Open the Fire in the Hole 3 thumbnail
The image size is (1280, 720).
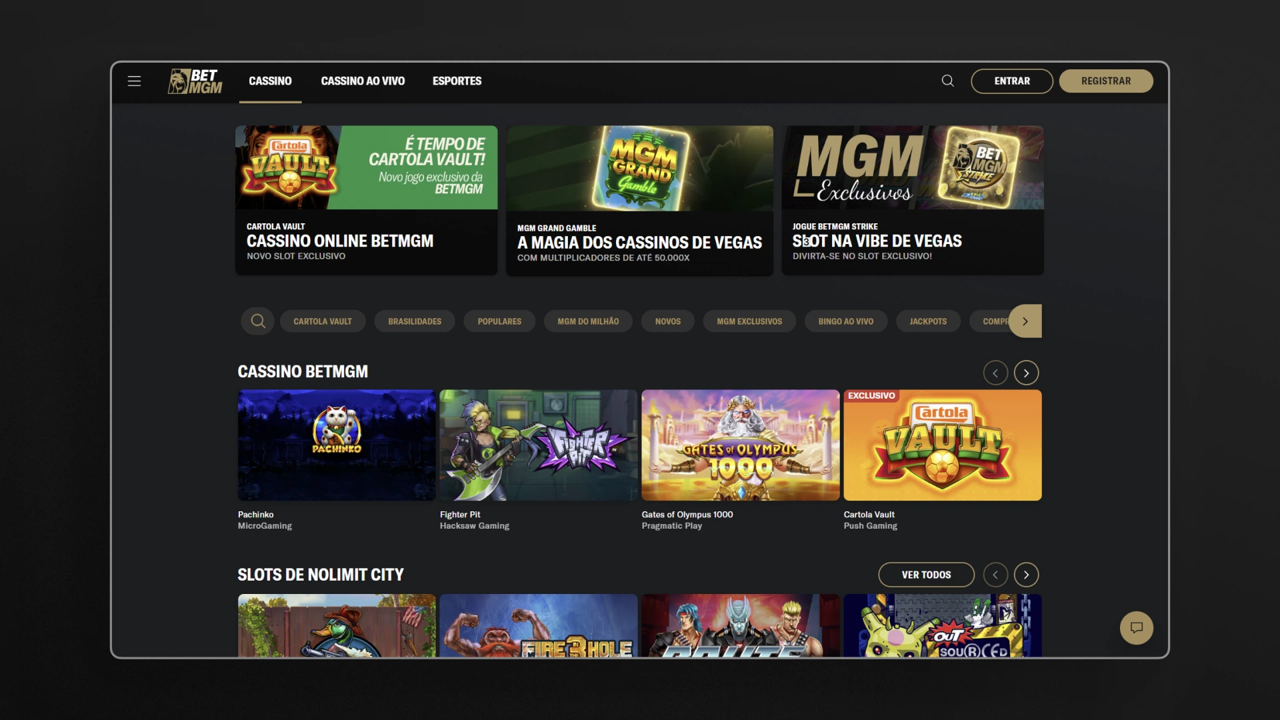(x=539, y=625)
